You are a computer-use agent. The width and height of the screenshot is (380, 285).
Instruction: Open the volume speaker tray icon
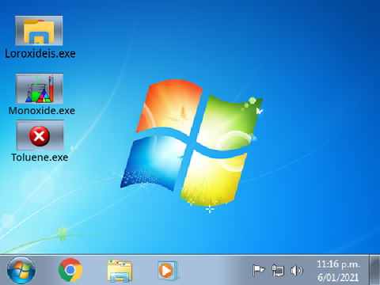click(297, 271)
